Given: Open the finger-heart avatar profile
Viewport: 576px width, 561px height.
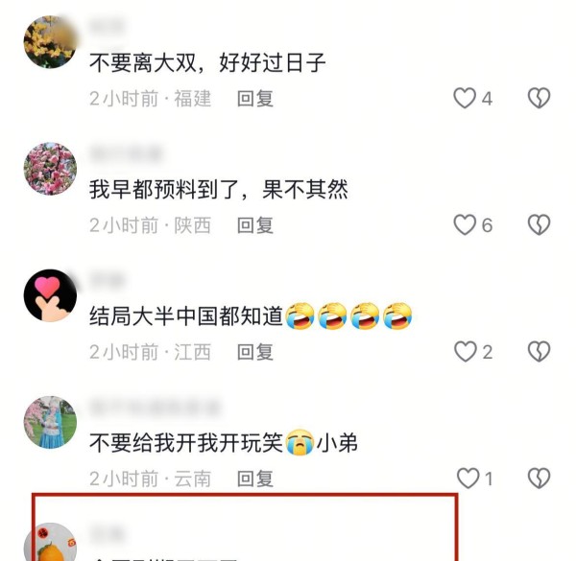Looking at the screenshot, I should (x=50, y=295).
